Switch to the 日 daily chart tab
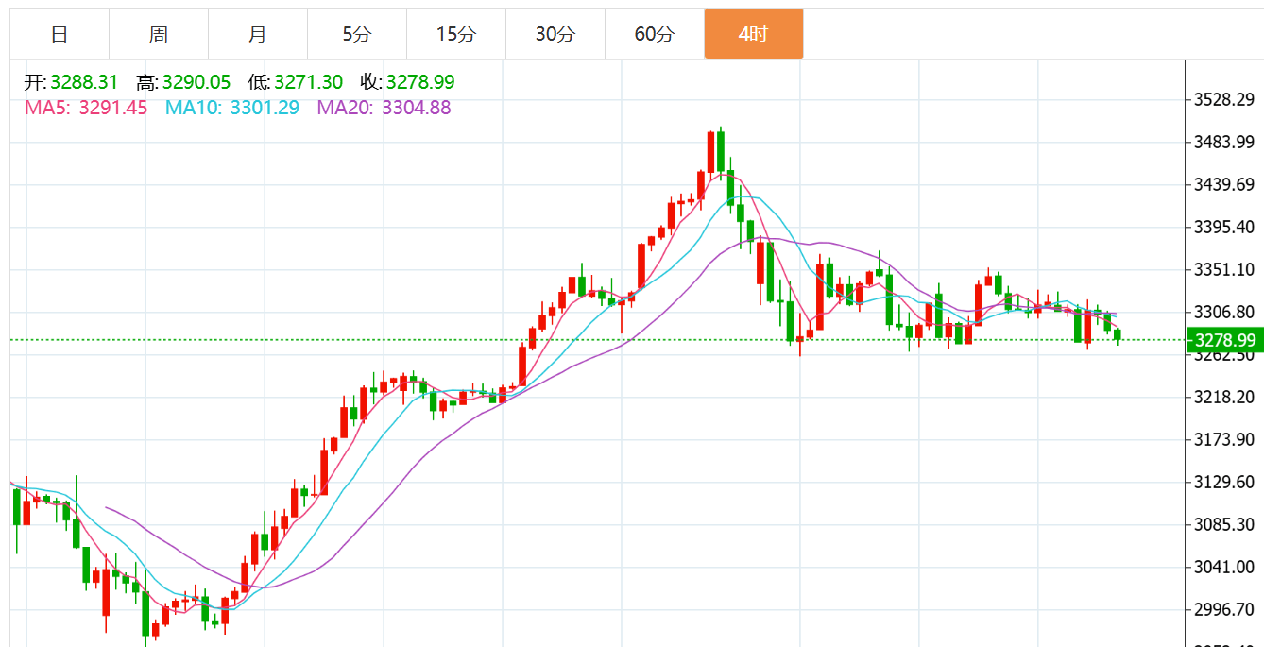 click(x=60, y=34)
